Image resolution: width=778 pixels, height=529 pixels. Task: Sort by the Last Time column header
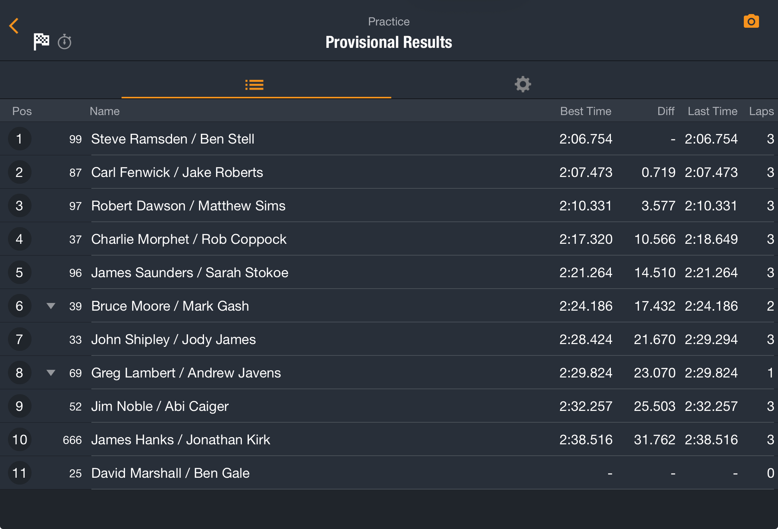(712, 111)
